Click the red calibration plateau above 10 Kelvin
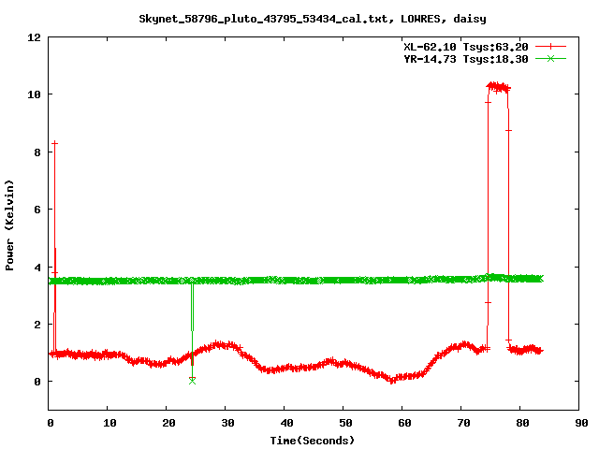The height and width of the screenshot is (449, 599). 498,87
